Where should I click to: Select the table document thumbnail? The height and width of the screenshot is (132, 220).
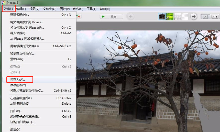pyautogui.click(x=178, y=17)
